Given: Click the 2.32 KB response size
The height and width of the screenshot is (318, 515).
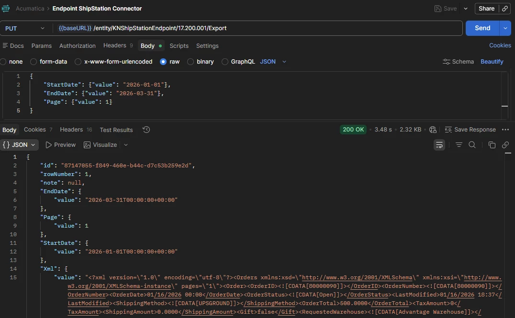Looking at the screenshot, I should point(410,130).
